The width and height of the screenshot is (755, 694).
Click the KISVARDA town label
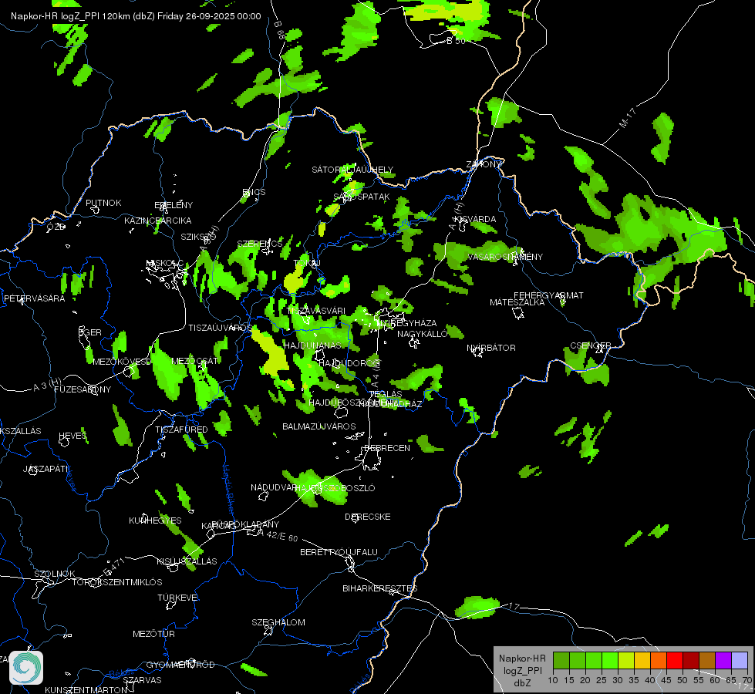[475, 219]
